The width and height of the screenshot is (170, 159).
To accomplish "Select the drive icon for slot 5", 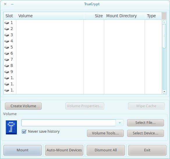I will pyautogui.click(x=7, y=47).
